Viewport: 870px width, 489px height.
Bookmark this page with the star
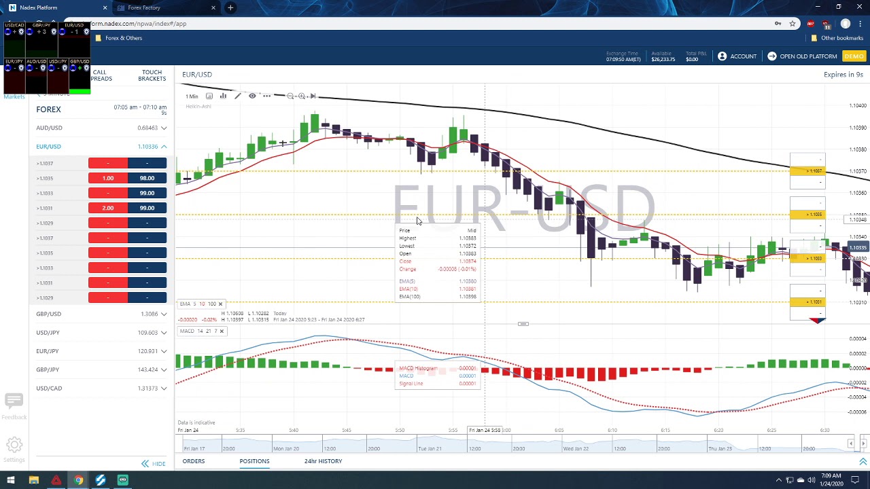[x=793, y=24]
